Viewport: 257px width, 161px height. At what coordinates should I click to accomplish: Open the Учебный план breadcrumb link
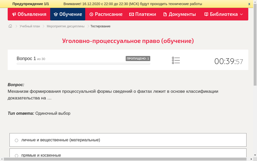tap(30, 26)
